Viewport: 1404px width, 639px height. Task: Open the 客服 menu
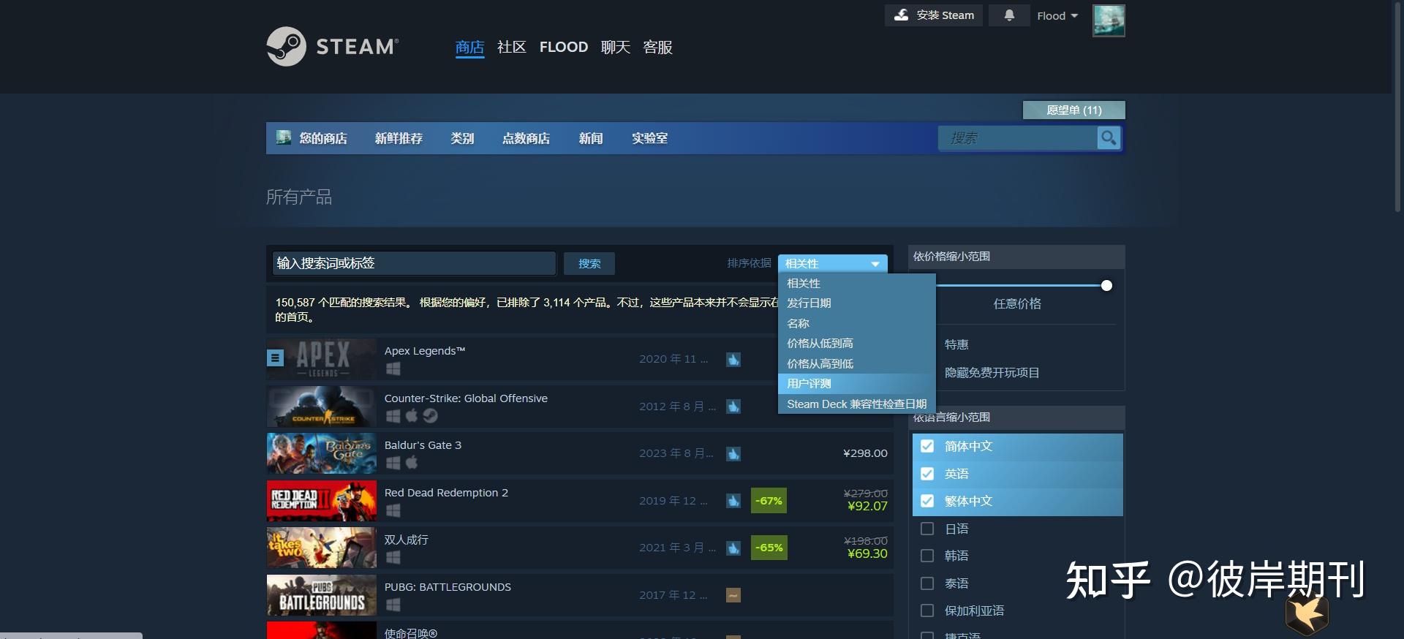pyautogui.click(x=657, y=48)
